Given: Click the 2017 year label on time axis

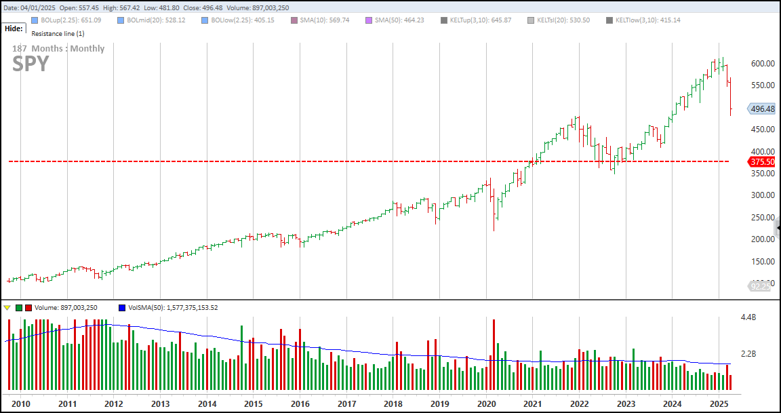Looking at the screenshot, I should click(x=346, y=403).
